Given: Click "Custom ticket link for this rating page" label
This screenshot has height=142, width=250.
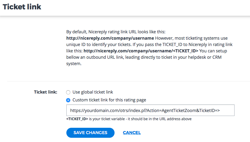Looking at the screenshot, I should [109, 100].
